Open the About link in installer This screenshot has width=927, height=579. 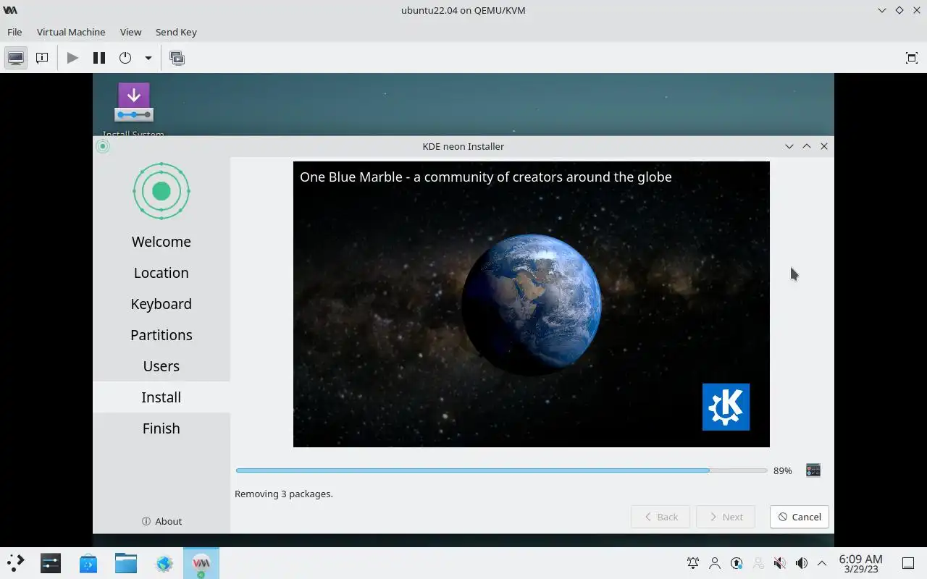click(x=162, y=521)
